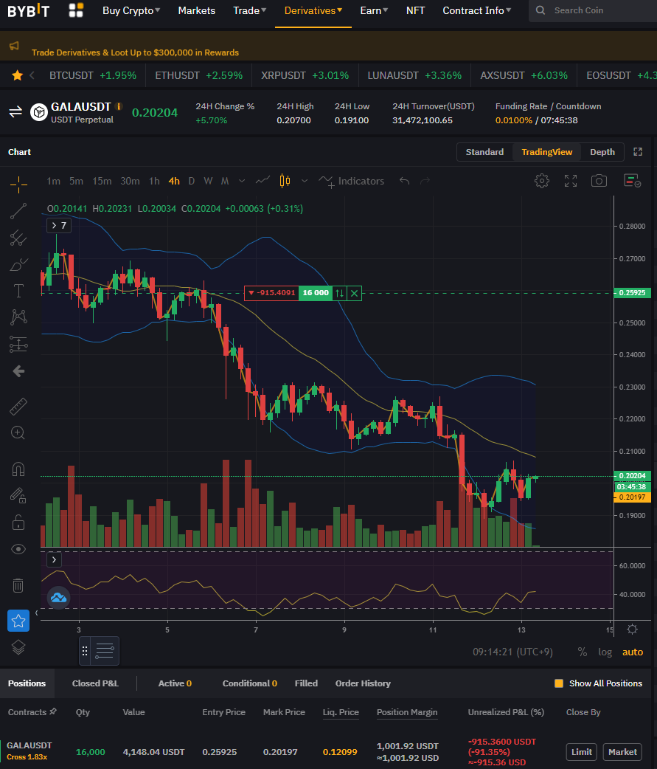Expand the Contract Info dropdown
This screenshot has height=769, width=657.
click(x=476, y=10)
